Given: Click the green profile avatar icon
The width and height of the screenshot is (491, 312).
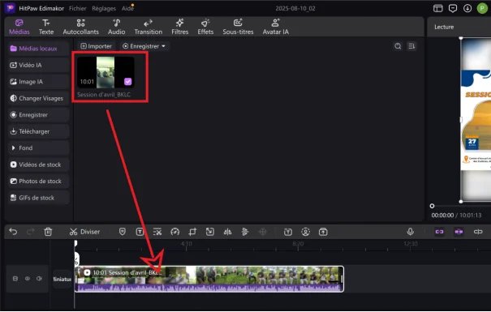Looking at the screenshot, I should pos(482,8).
